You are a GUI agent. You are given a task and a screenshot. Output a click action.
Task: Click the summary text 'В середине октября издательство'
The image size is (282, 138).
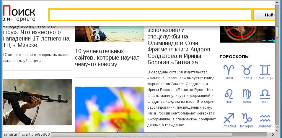(x=177, y=72)
